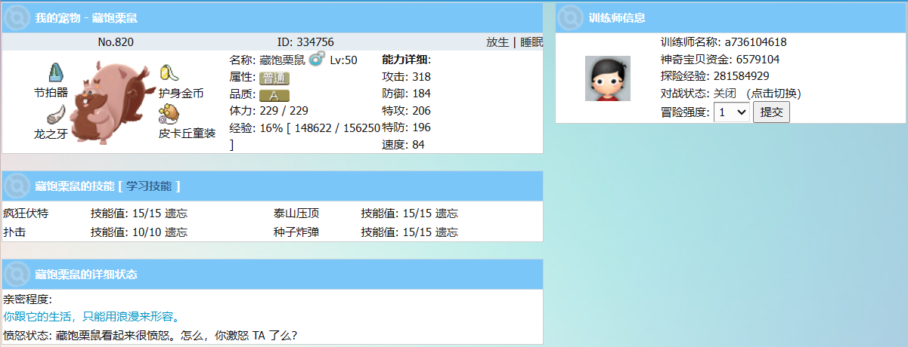908x347 pixels.
Task: Click the 节拍器 metronome item icon
Action: [x=56, y=73]
